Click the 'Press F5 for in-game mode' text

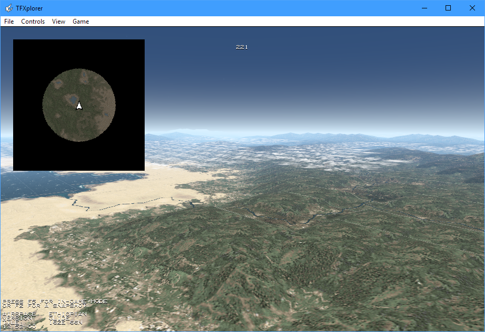[x=55, y=302]
